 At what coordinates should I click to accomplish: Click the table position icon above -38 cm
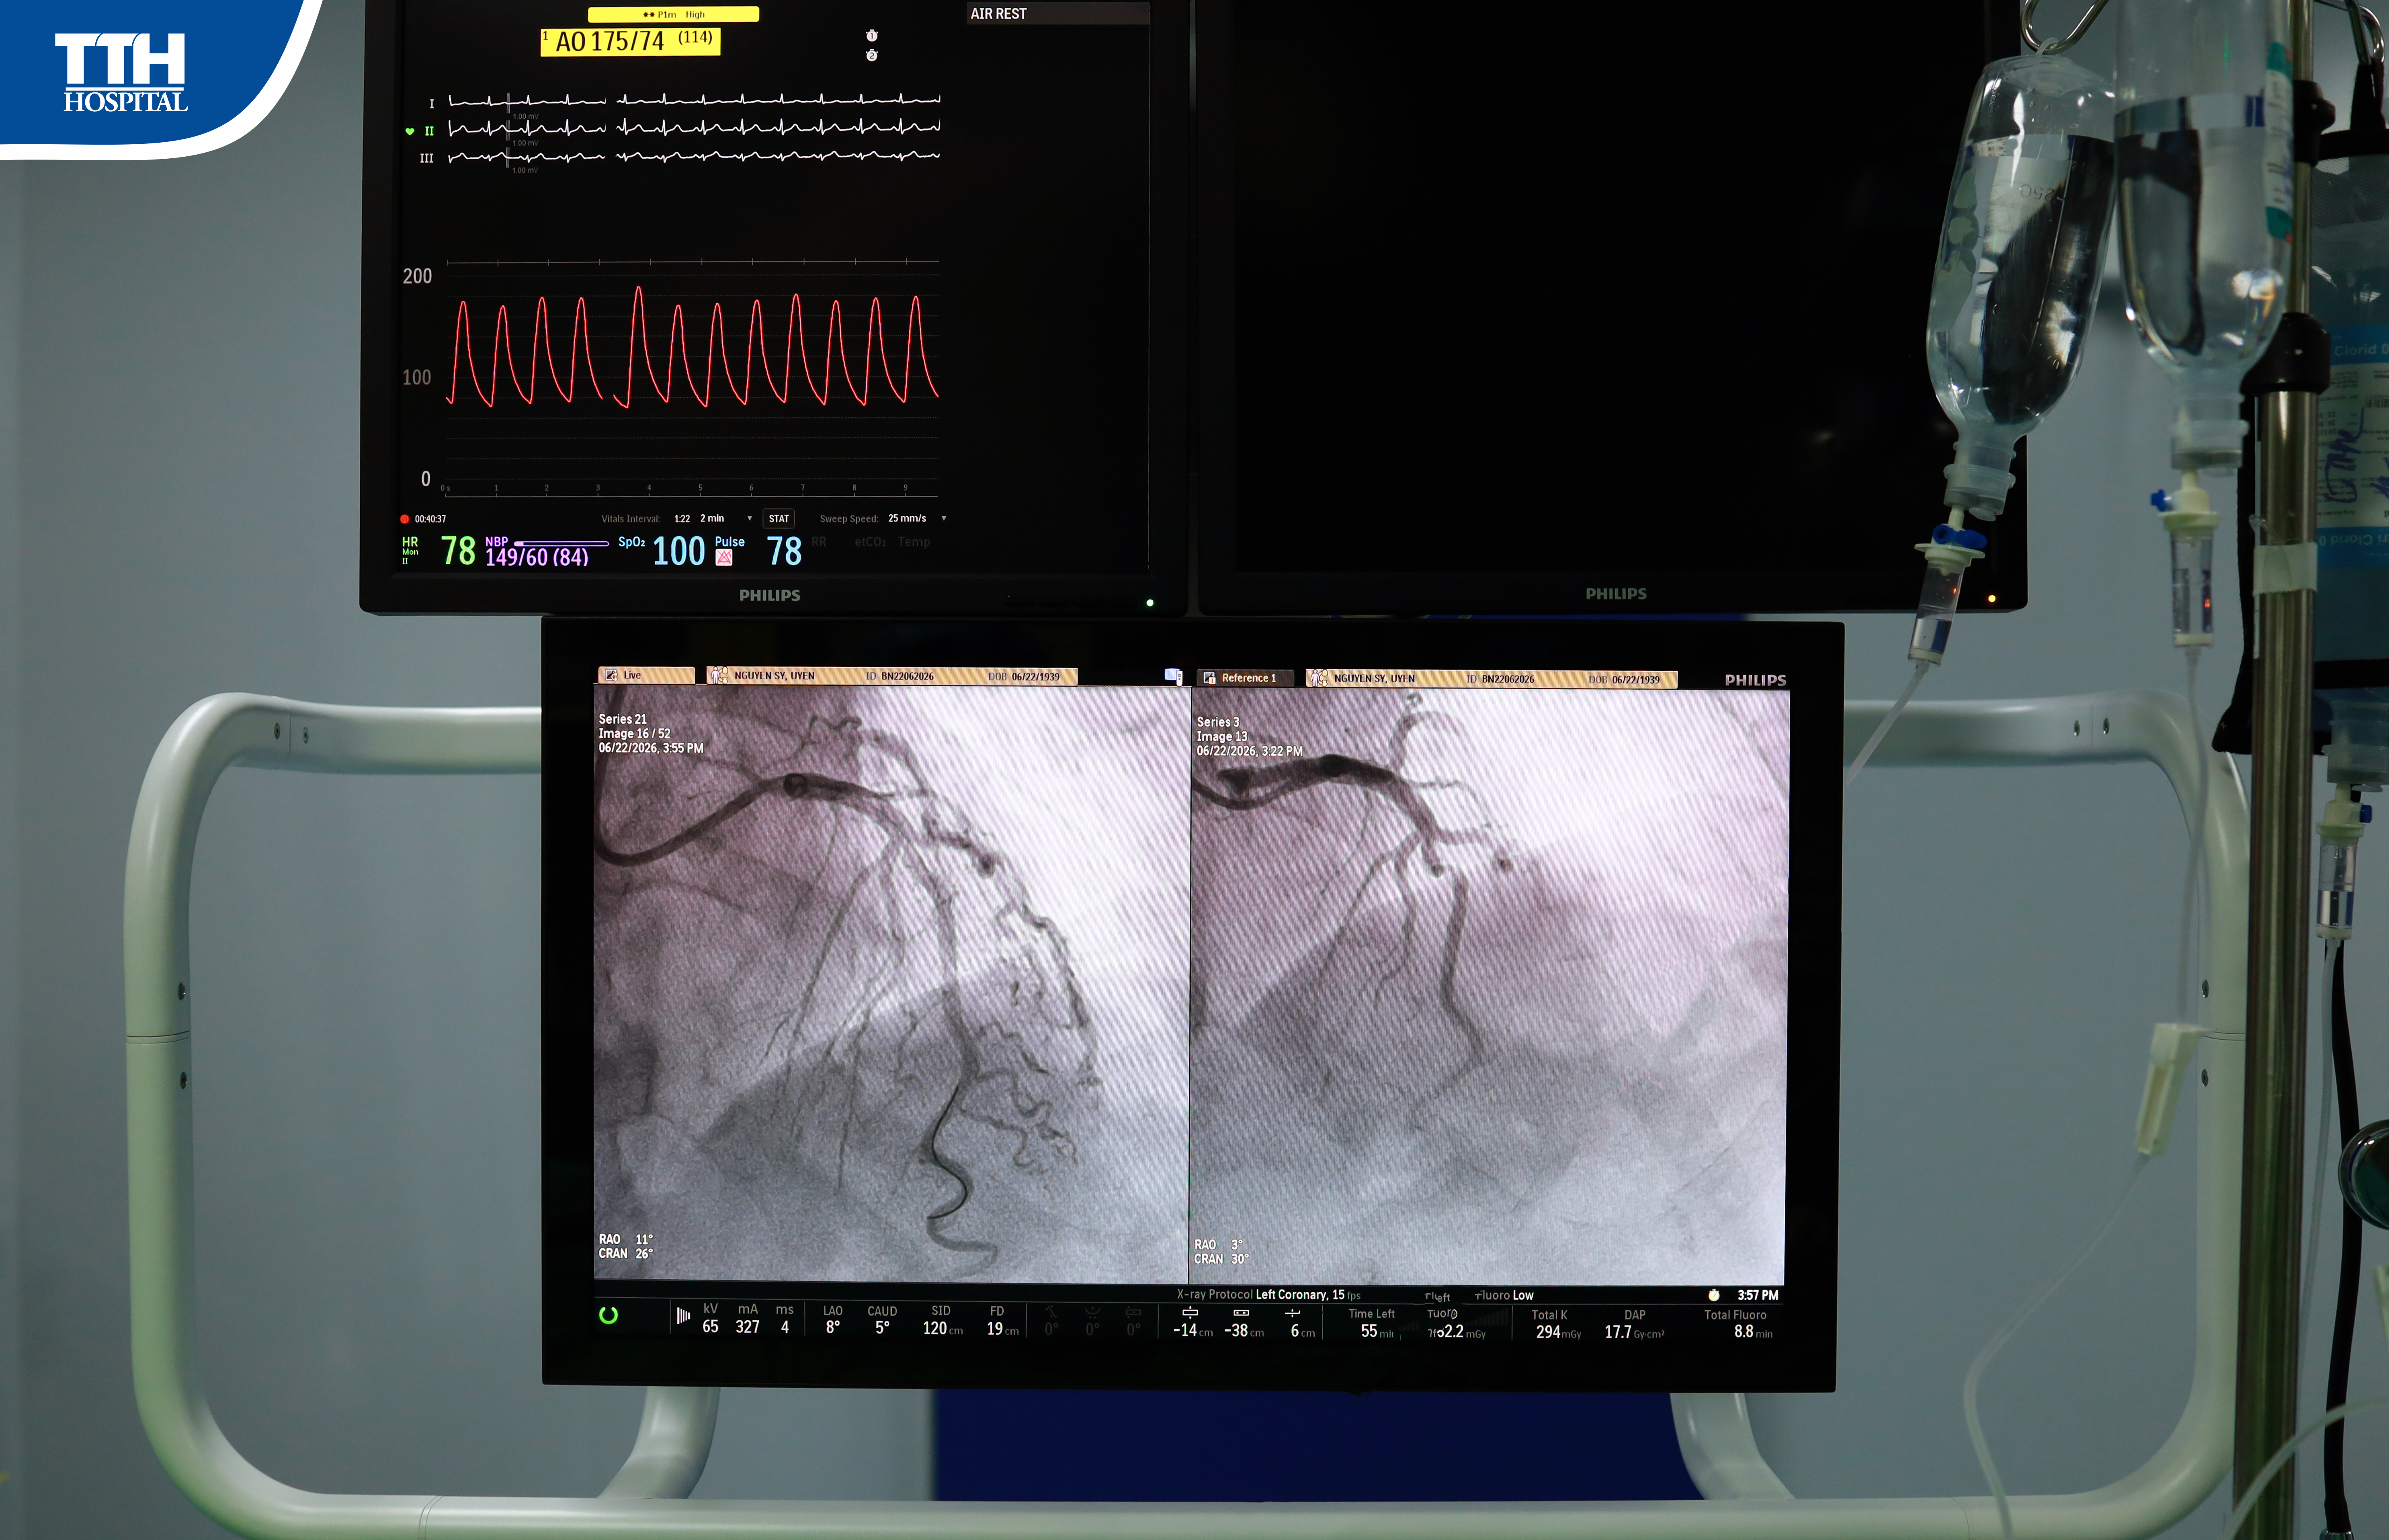coord(1242,1312)
